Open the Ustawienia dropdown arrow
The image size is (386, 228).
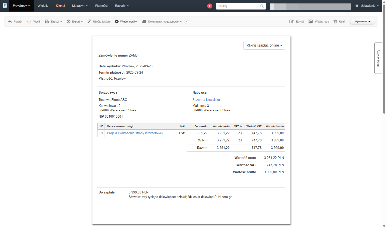coord(378,6)
